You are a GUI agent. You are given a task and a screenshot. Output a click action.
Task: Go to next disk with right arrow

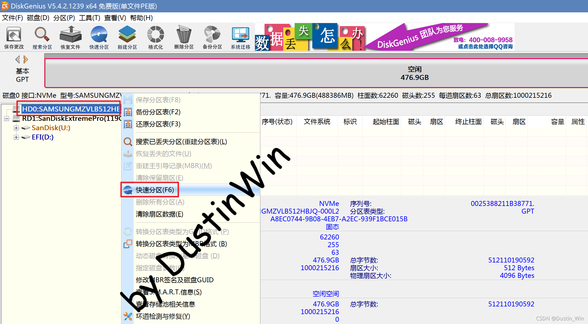pyautogui.click(x=26, y=59)
